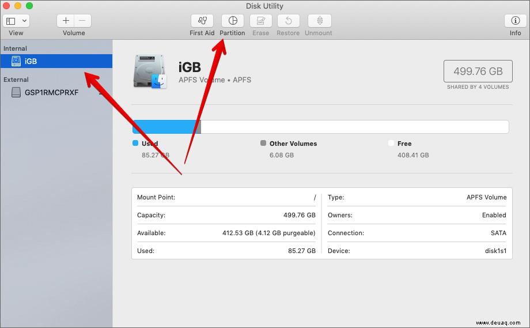530x328 pixels.
Task: Click the 408.41 GB Free value
Action: pos(413,155)
